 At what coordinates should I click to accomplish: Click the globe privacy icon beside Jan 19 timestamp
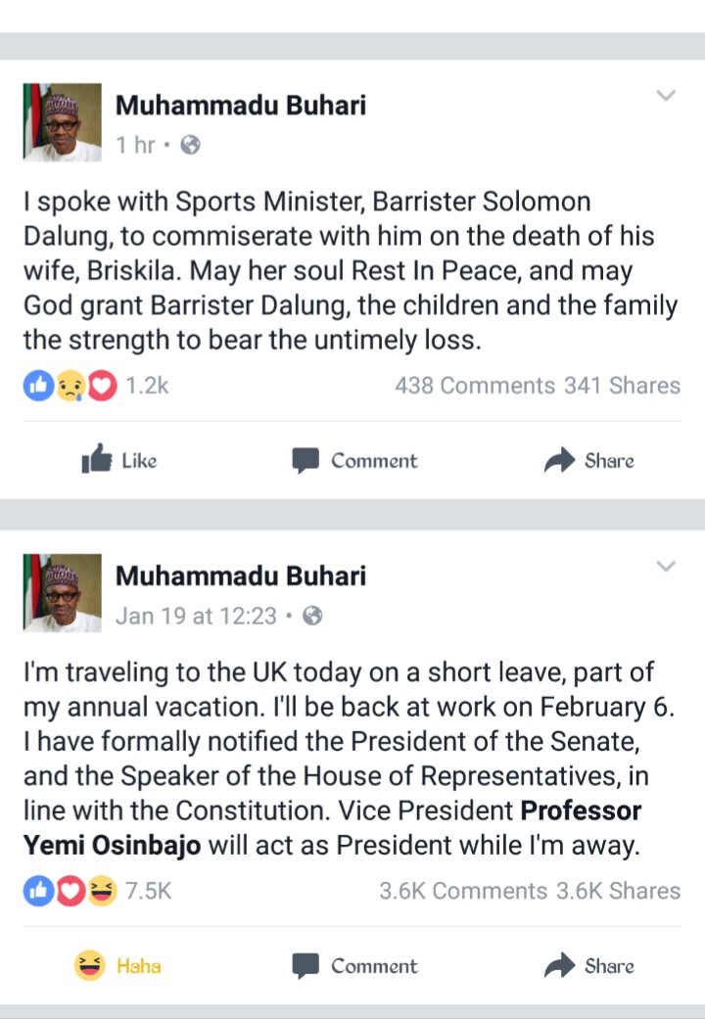tap(312, 616)
